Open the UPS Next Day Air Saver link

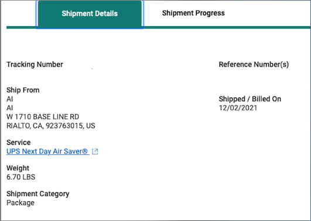[x=47, y=151]
